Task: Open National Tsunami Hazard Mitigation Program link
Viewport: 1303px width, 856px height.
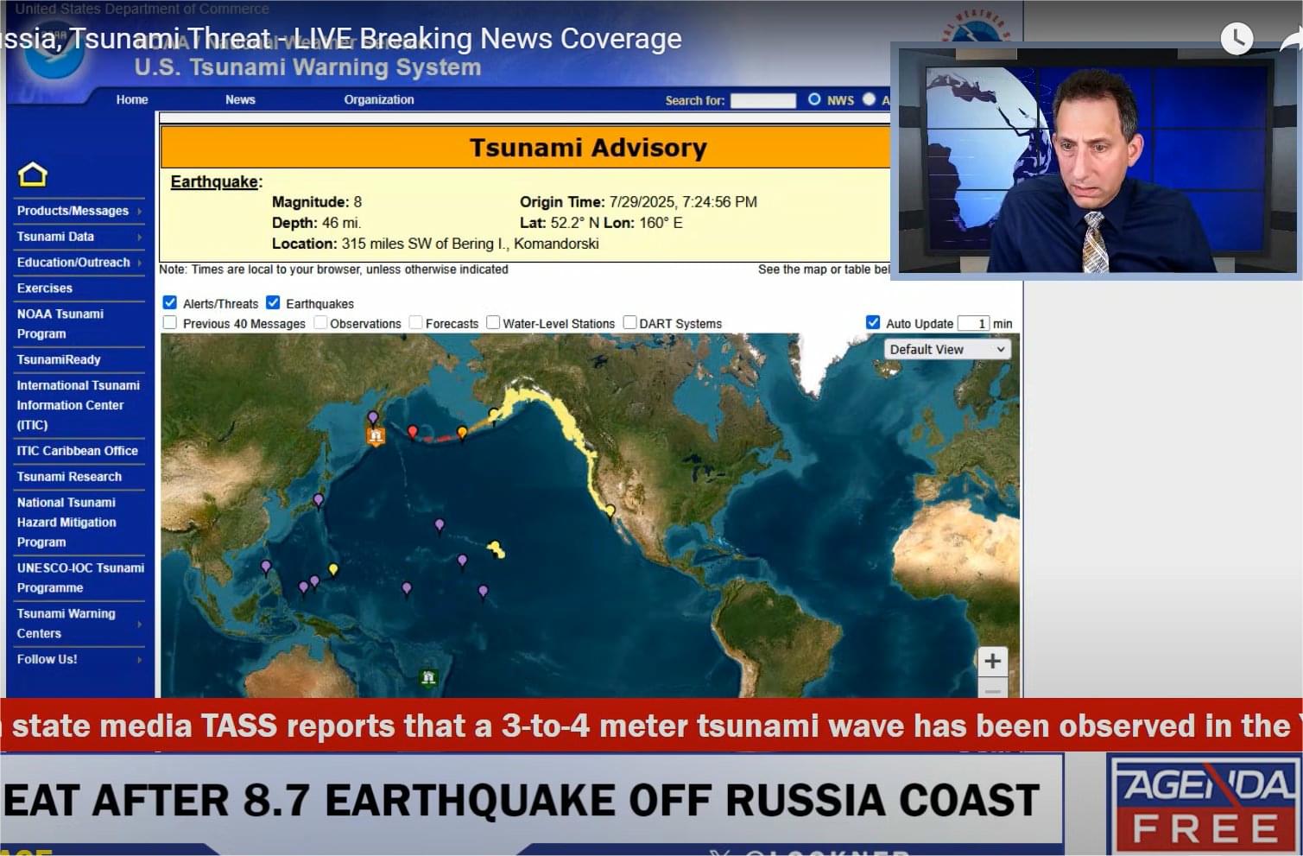Action: point(66,523)
